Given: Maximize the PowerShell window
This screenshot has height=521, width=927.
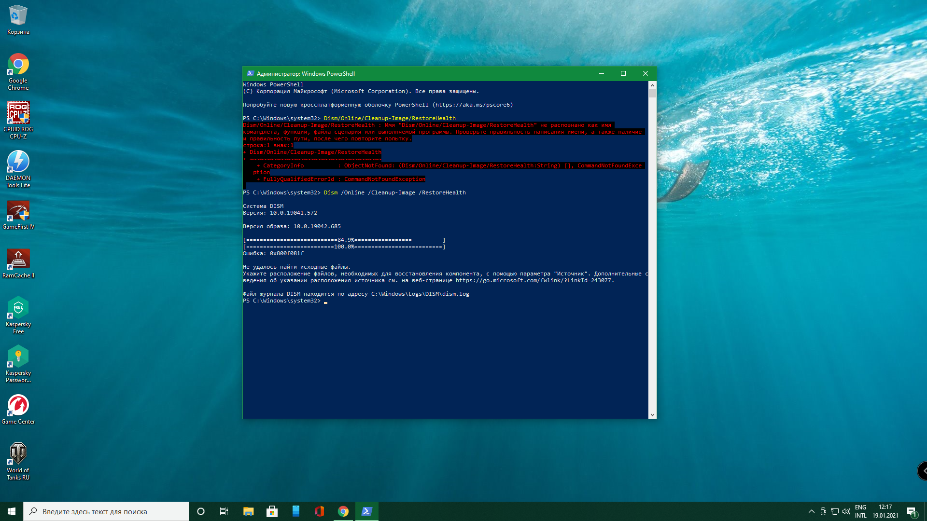Looking at the screenshot, I should coord(623,74).
